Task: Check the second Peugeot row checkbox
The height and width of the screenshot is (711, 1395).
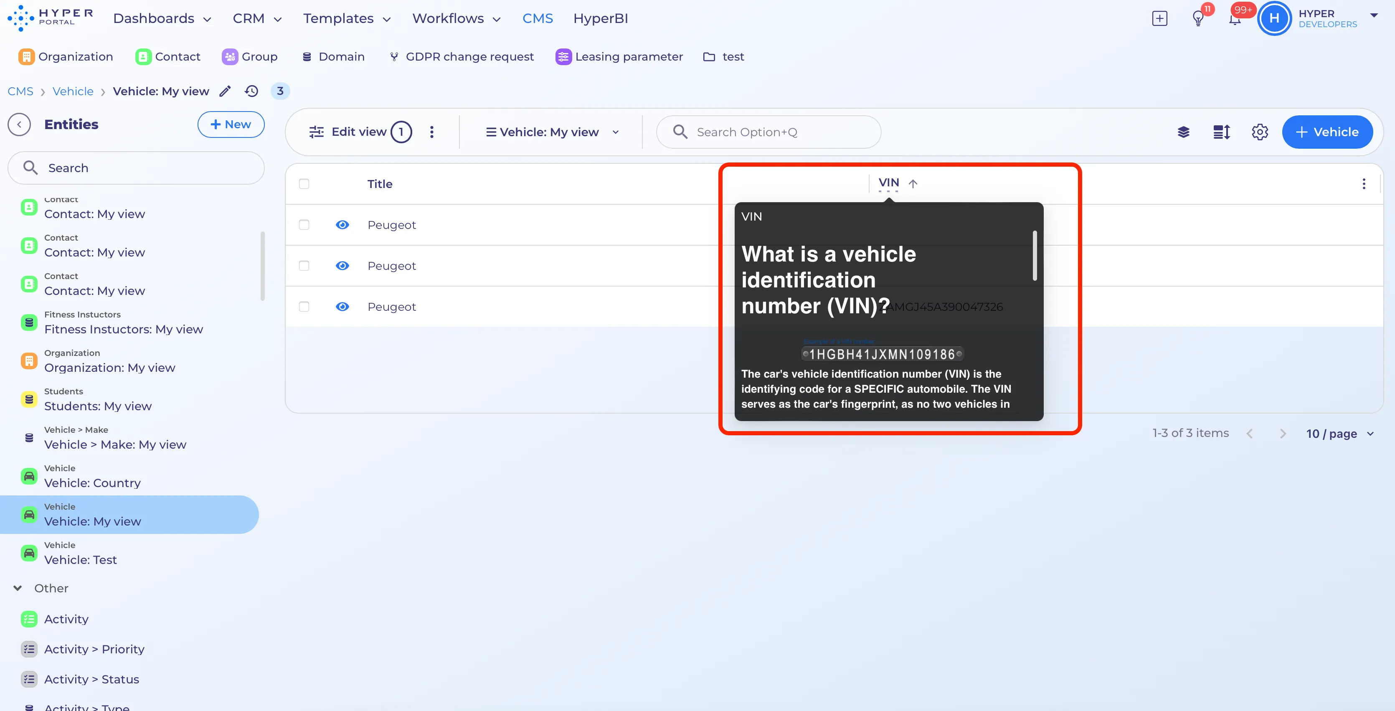Action: point(304,266)
